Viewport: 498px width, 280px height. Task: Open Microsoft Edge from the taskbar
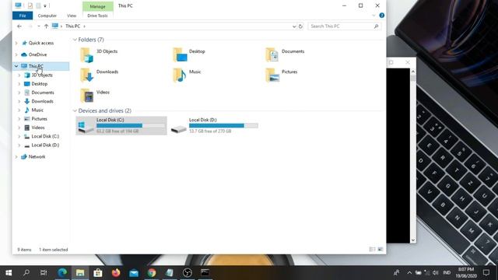coord(62,273)
